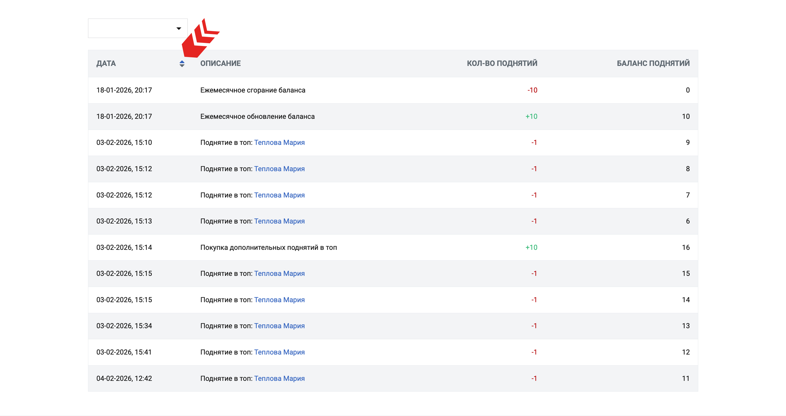Click the БАЛАНС ПОДНЯТИЙ column header
Viewport: 786px width, 416px height.
(x=653, y=63)
